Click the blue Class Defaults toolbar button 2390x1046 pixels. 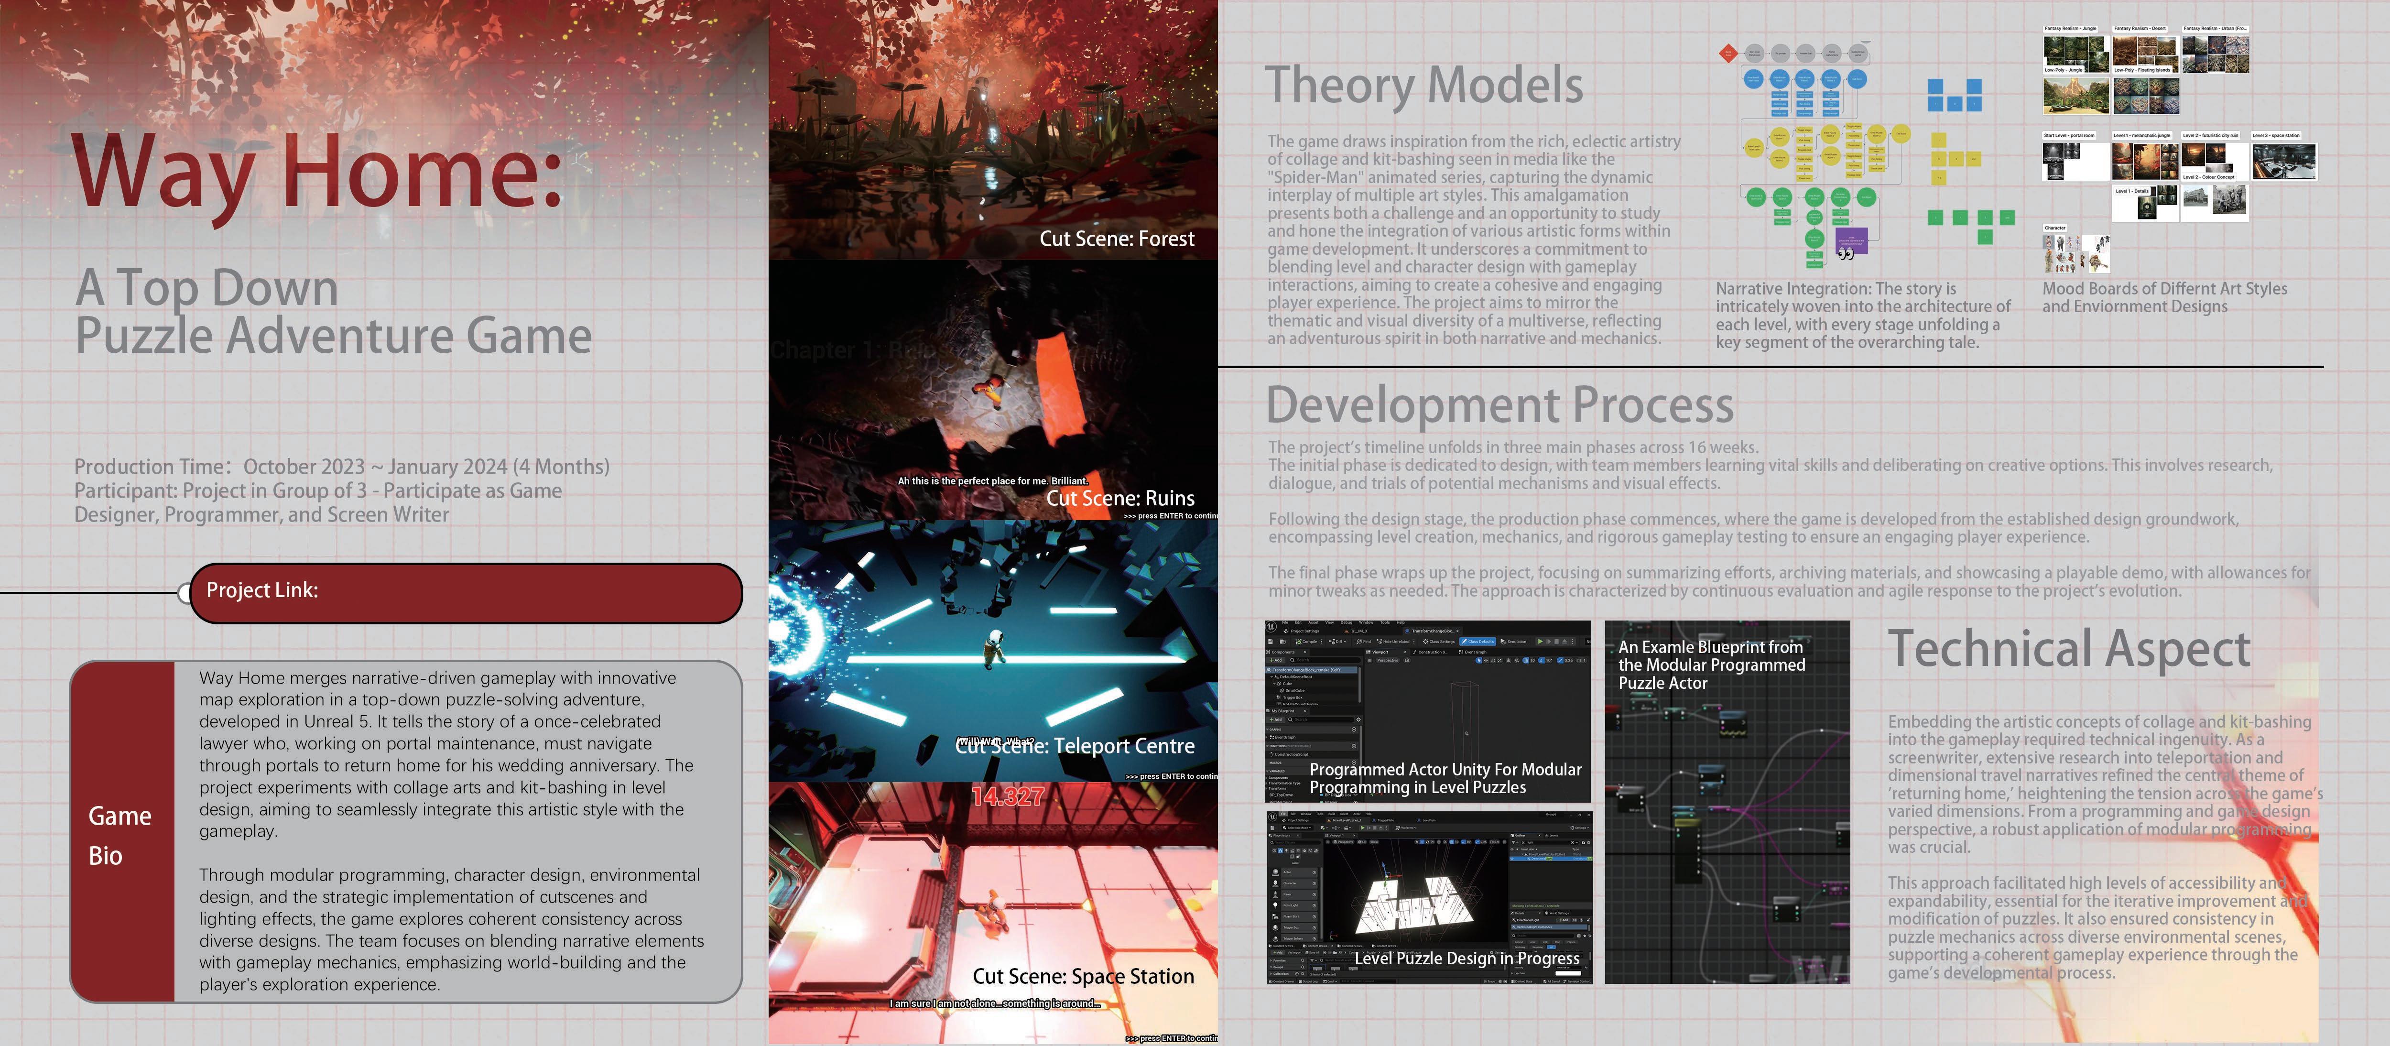[1478, 642]
